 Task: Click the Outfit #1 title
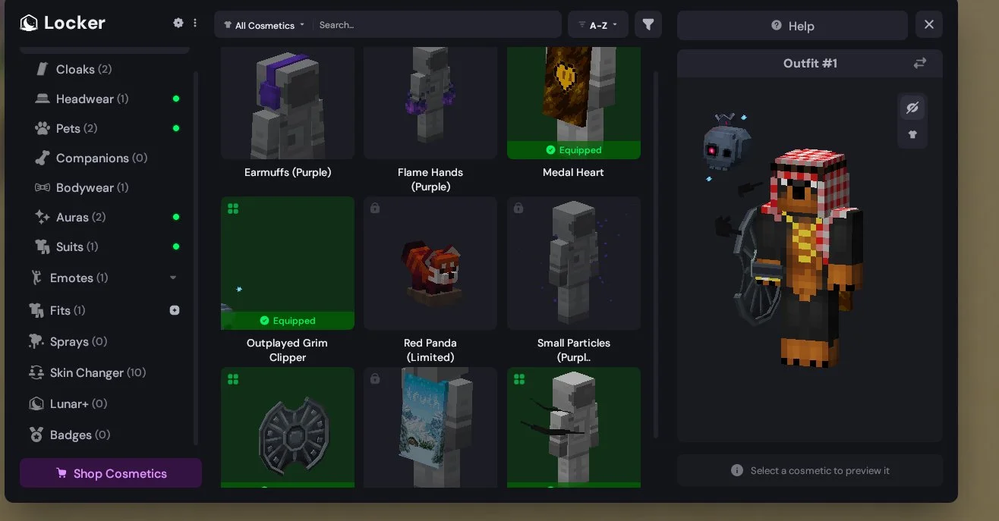[x=810, y=64]
